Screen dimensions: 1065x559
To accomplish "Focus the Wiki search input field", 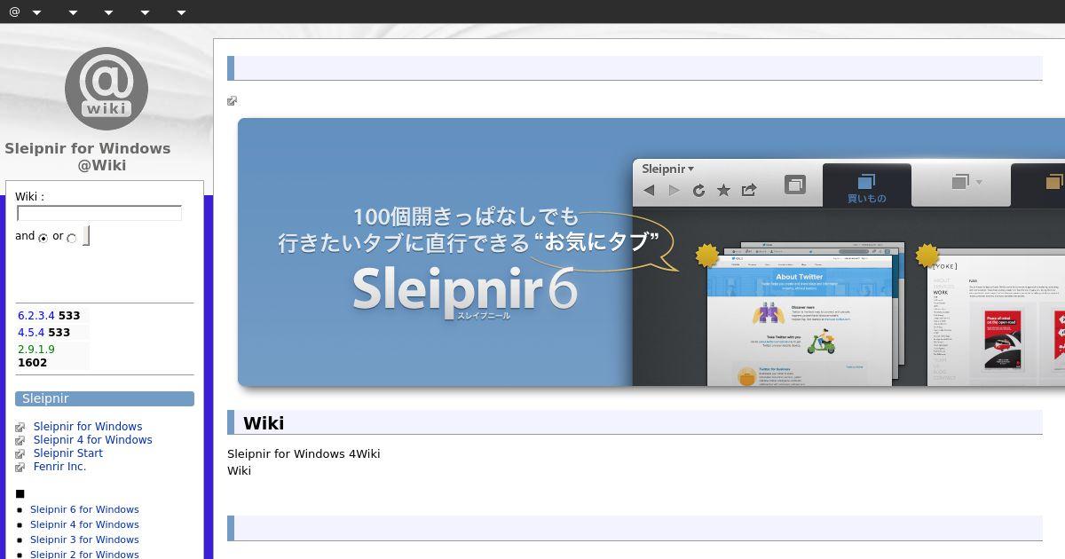I will (x=99, y=213).
